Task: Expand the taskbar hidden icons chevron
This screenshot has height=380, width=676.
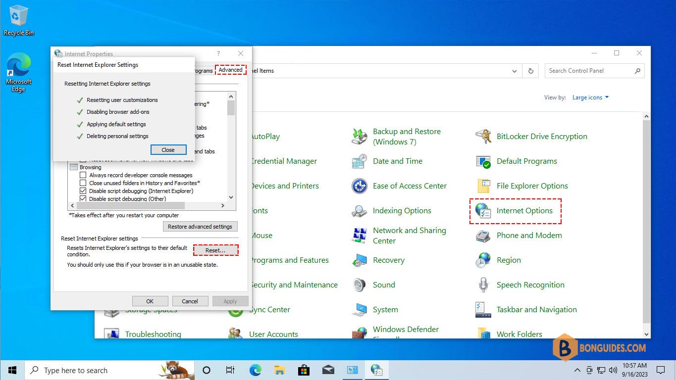Action: click(x=577, y=370)
